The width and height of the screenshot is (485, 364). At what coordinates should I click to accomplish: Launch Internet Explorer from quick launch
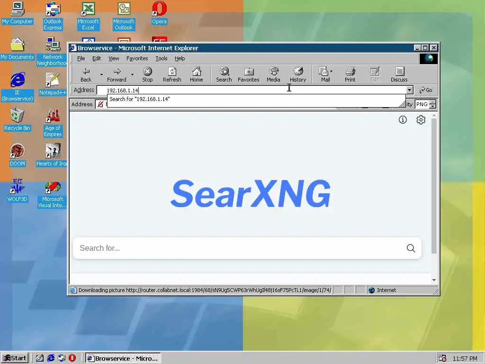coord(50,358)
